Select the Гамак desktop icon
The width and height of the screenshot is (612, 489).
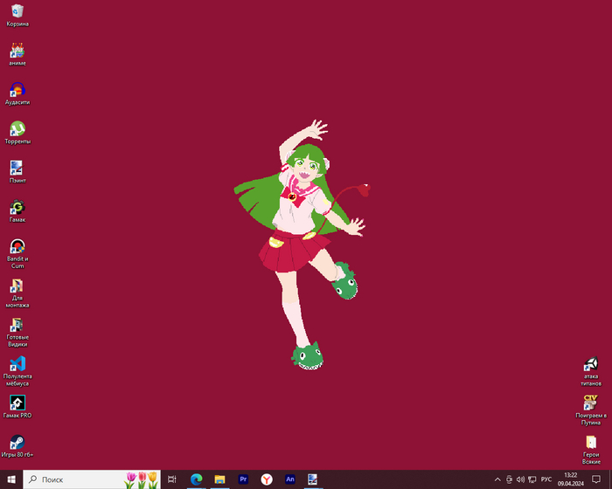(x=17, y=207)
